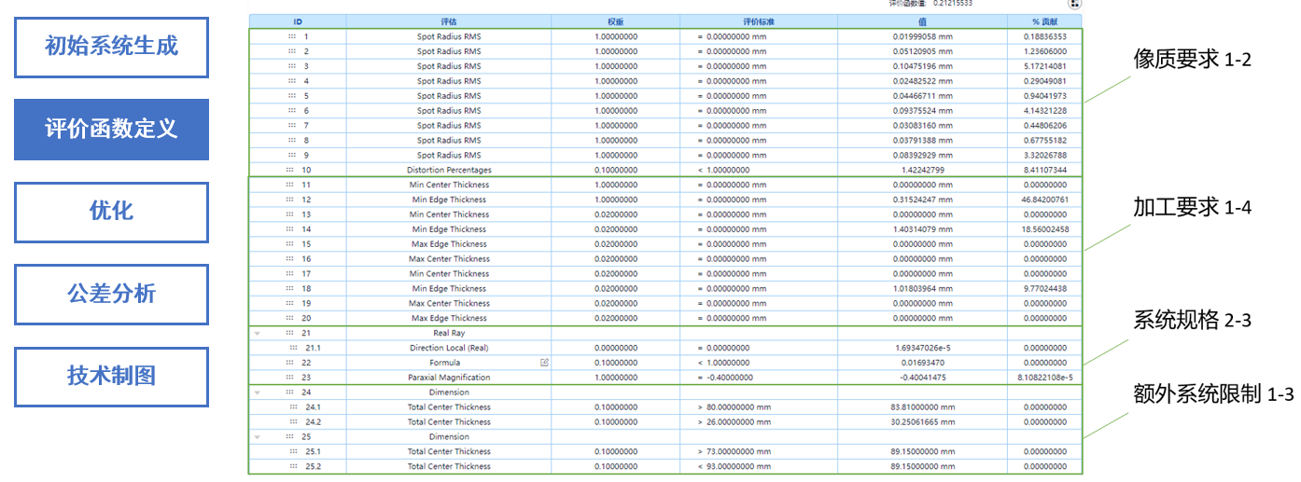This screenshot has height=482, width=1301.
Task: Click the Paraxial Magnification target value cell
Action: pos(758,378)
